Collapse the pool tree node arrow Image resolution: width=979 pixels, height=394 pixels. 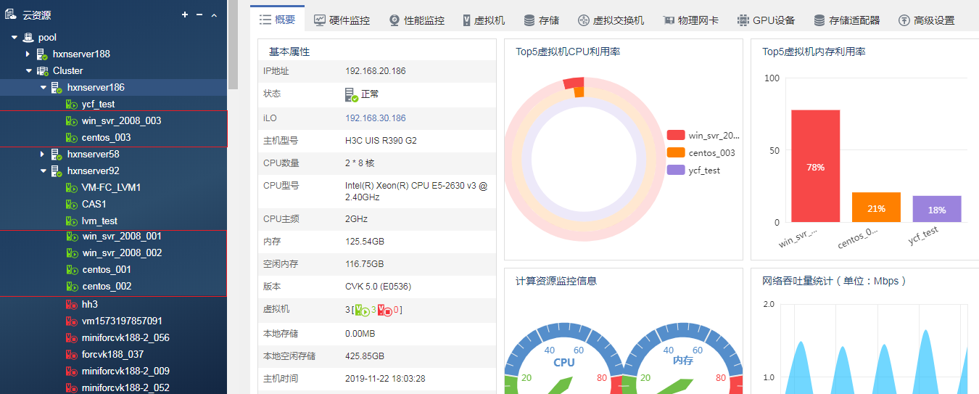pyautogui.click(x=14, y=37)
